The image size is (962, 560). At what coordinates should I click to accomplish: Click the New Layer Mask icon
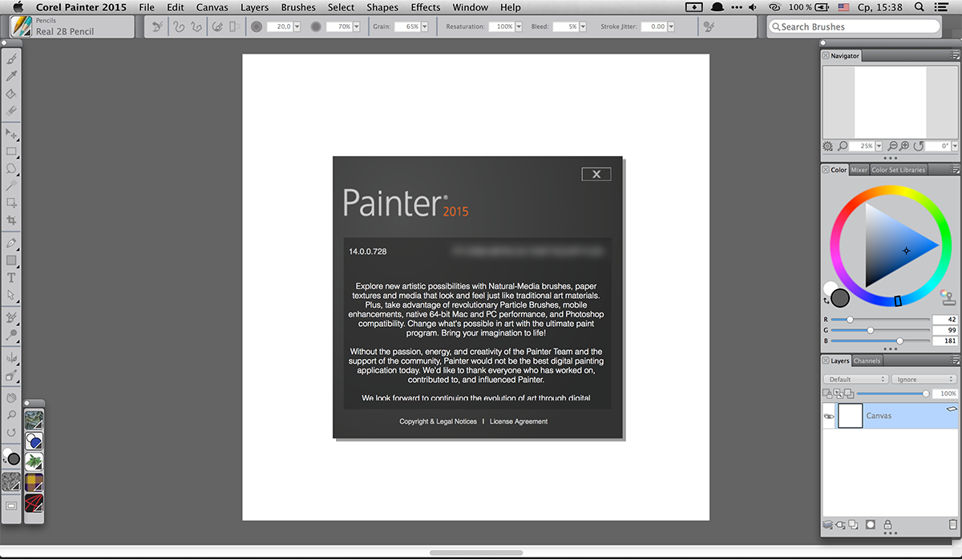[x=871, y=525]
